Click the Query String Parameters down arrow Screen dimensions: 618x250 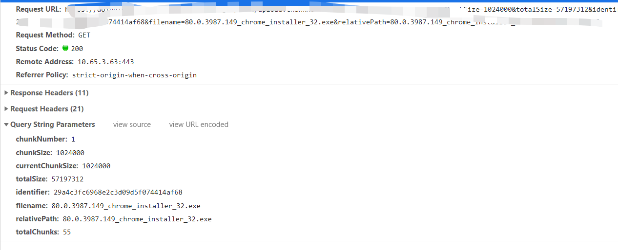click(6, 125)
